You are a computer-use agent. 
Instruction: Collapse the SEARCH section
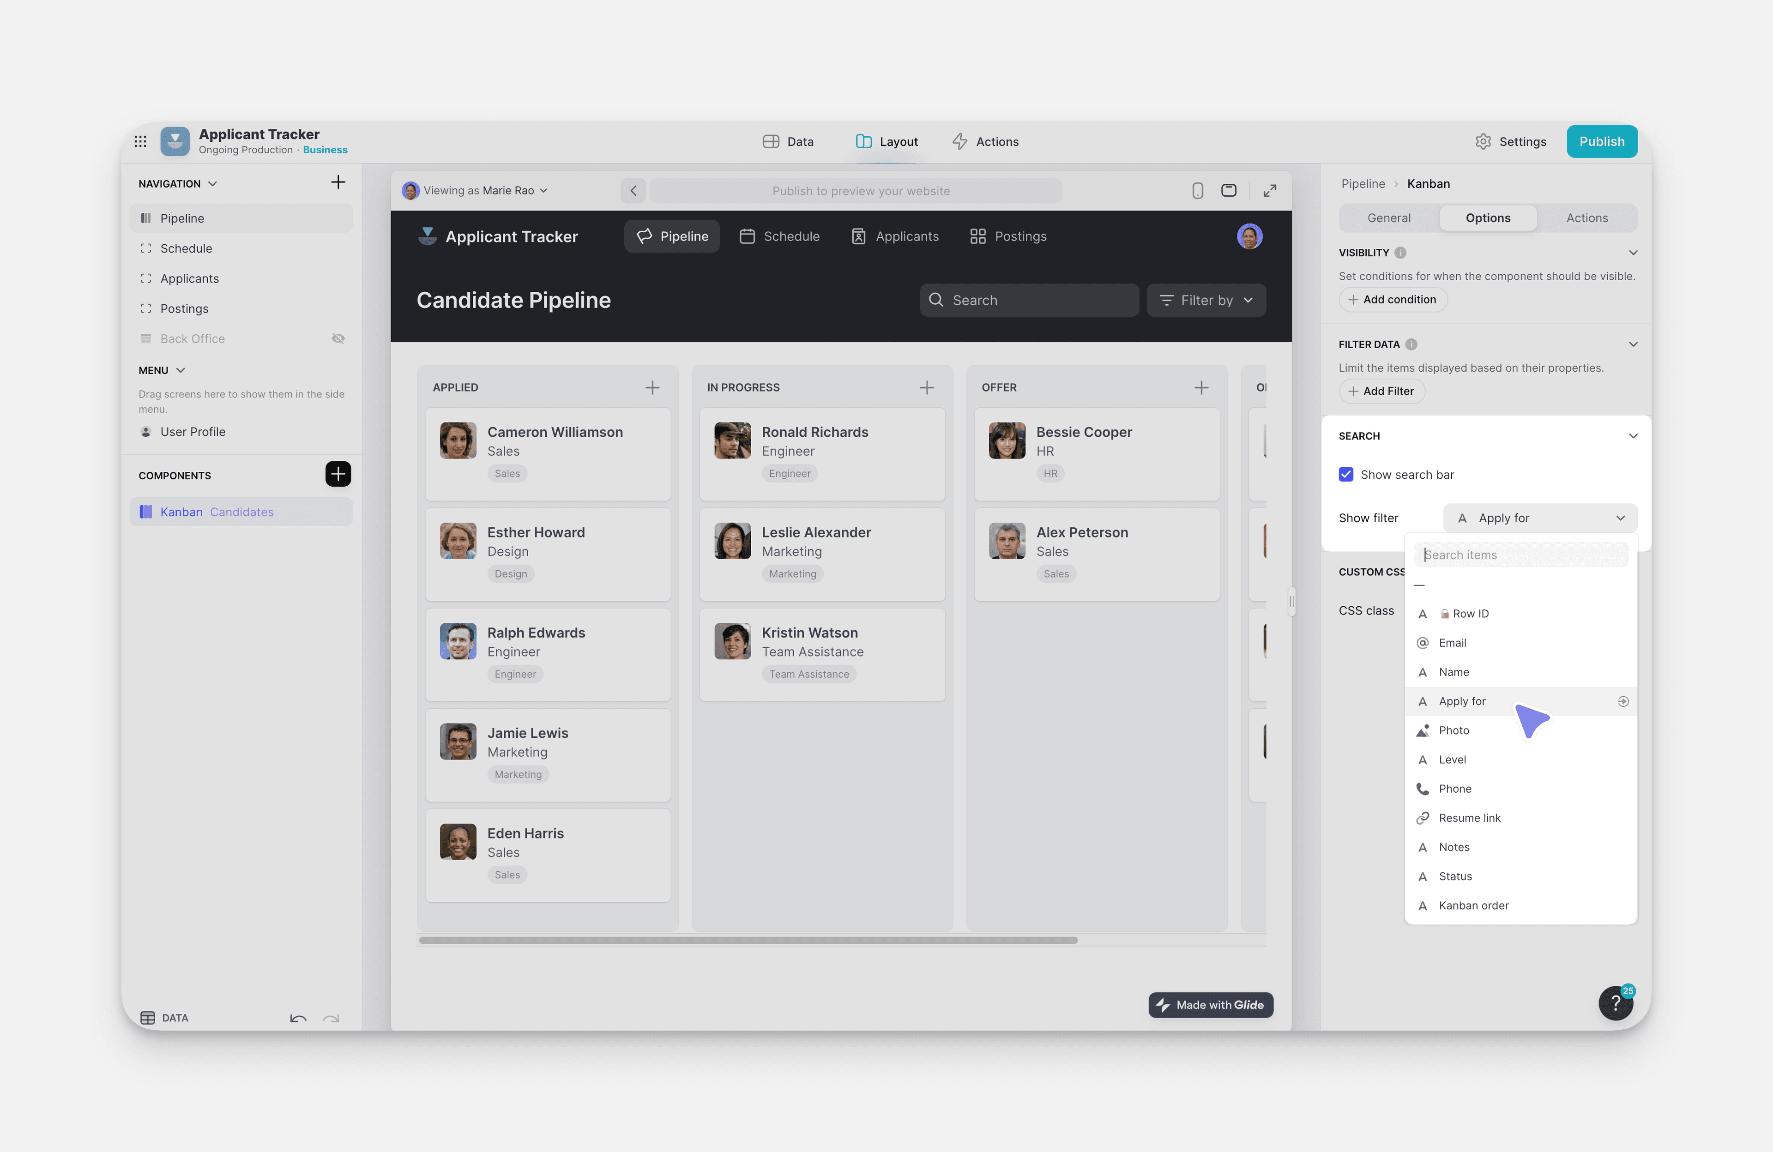(1633, 436)
